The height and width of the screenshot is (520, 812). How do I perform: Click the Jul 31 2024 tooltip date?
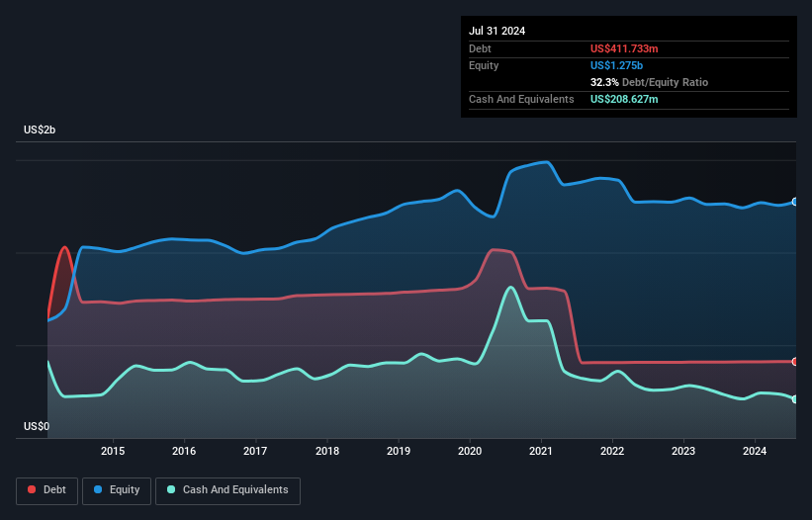click(x=497, y=31)
